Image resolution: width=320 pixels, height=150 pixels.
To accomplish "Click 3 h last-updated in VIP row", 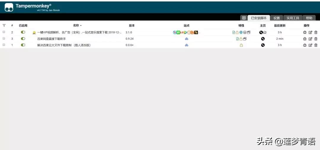I will click(x=280, y=32).
